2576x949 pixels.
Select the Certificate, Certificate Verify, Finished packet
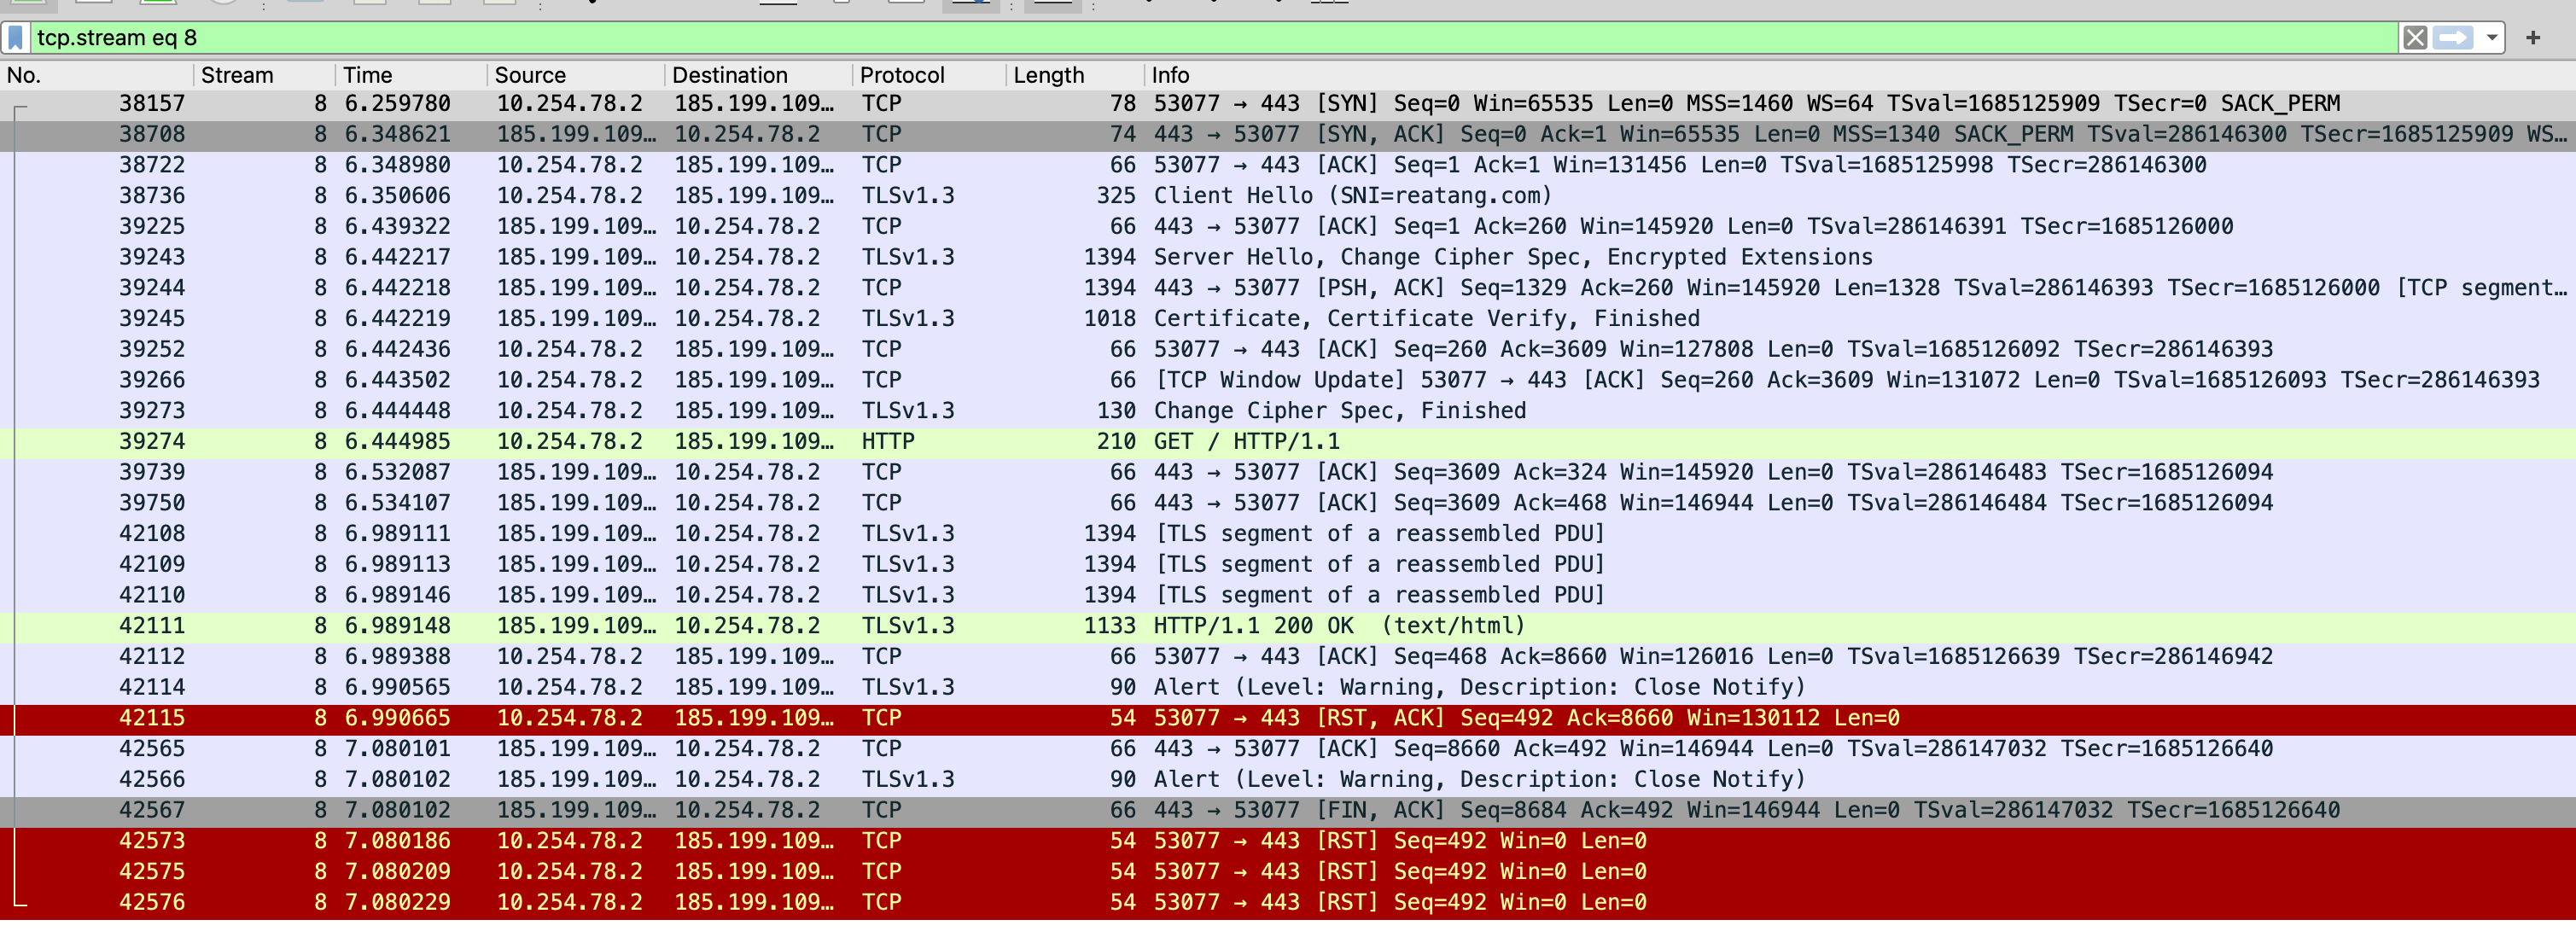[x=1288, y=319]
